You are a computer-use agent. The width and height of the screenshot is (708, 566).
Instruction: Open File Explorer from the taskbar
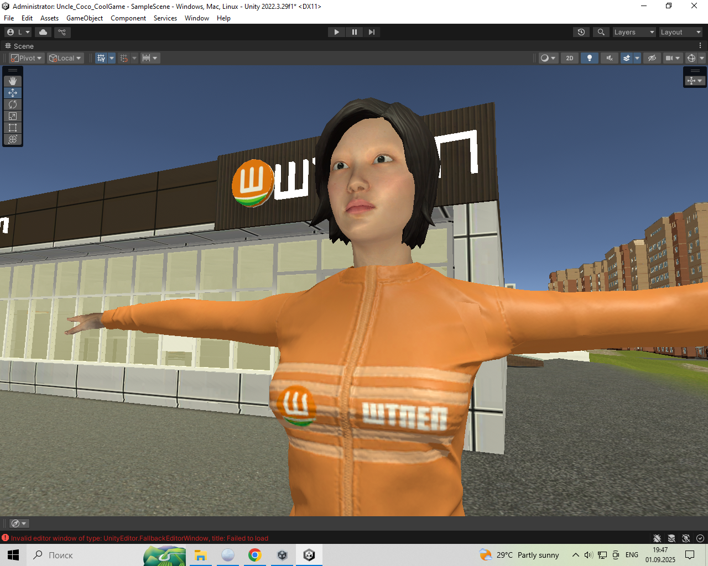point(200,555)
